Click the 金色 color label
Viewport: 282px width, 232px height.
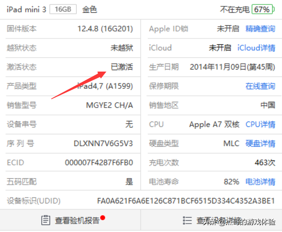click(x=90, y=9)
